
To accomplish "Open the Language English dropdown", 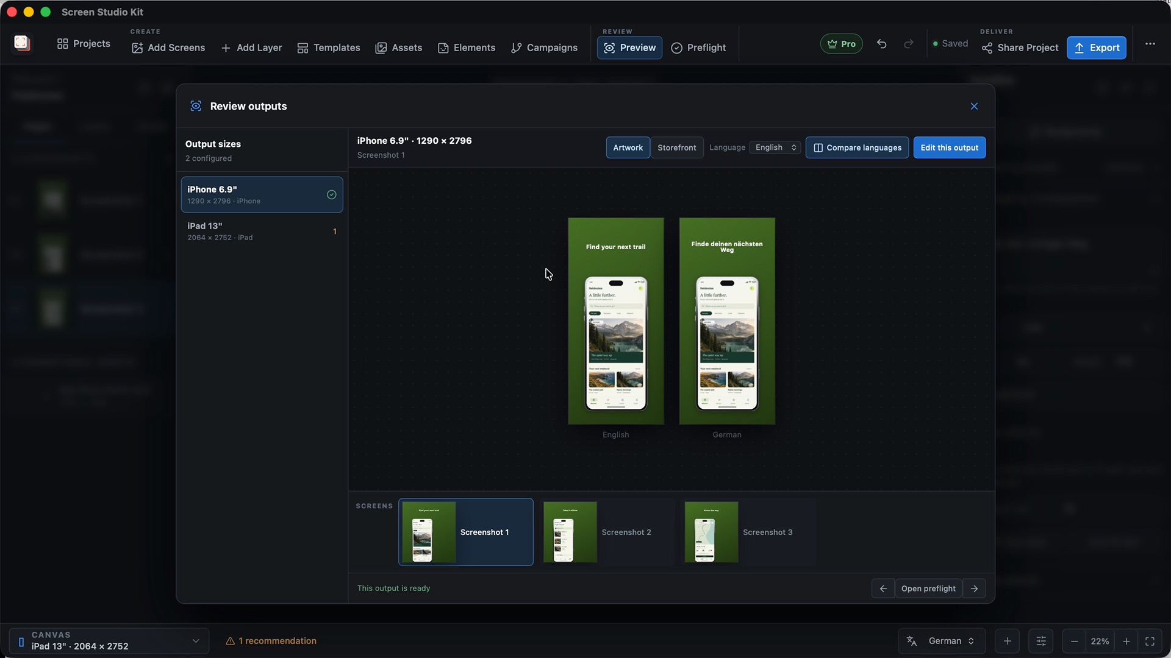I will click(775, 147).
